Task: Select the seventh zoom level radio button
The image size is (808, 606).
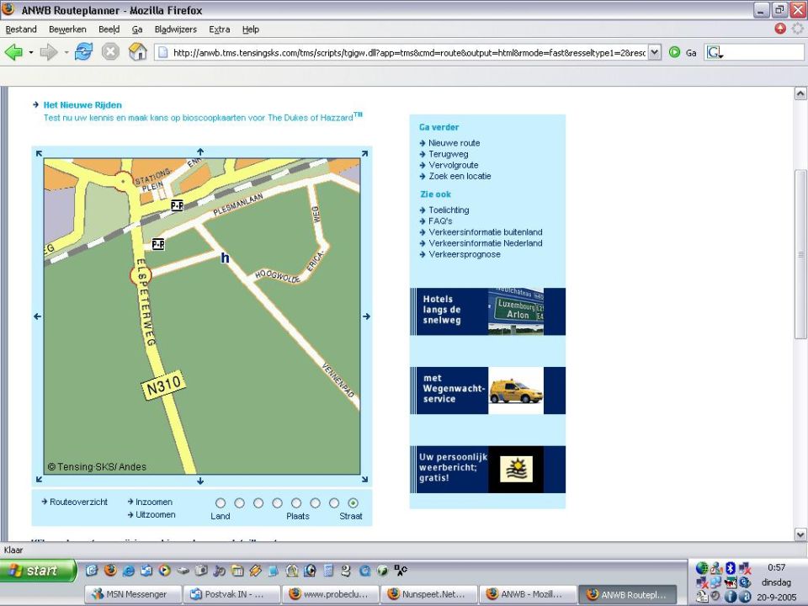Action: [334, 503]
